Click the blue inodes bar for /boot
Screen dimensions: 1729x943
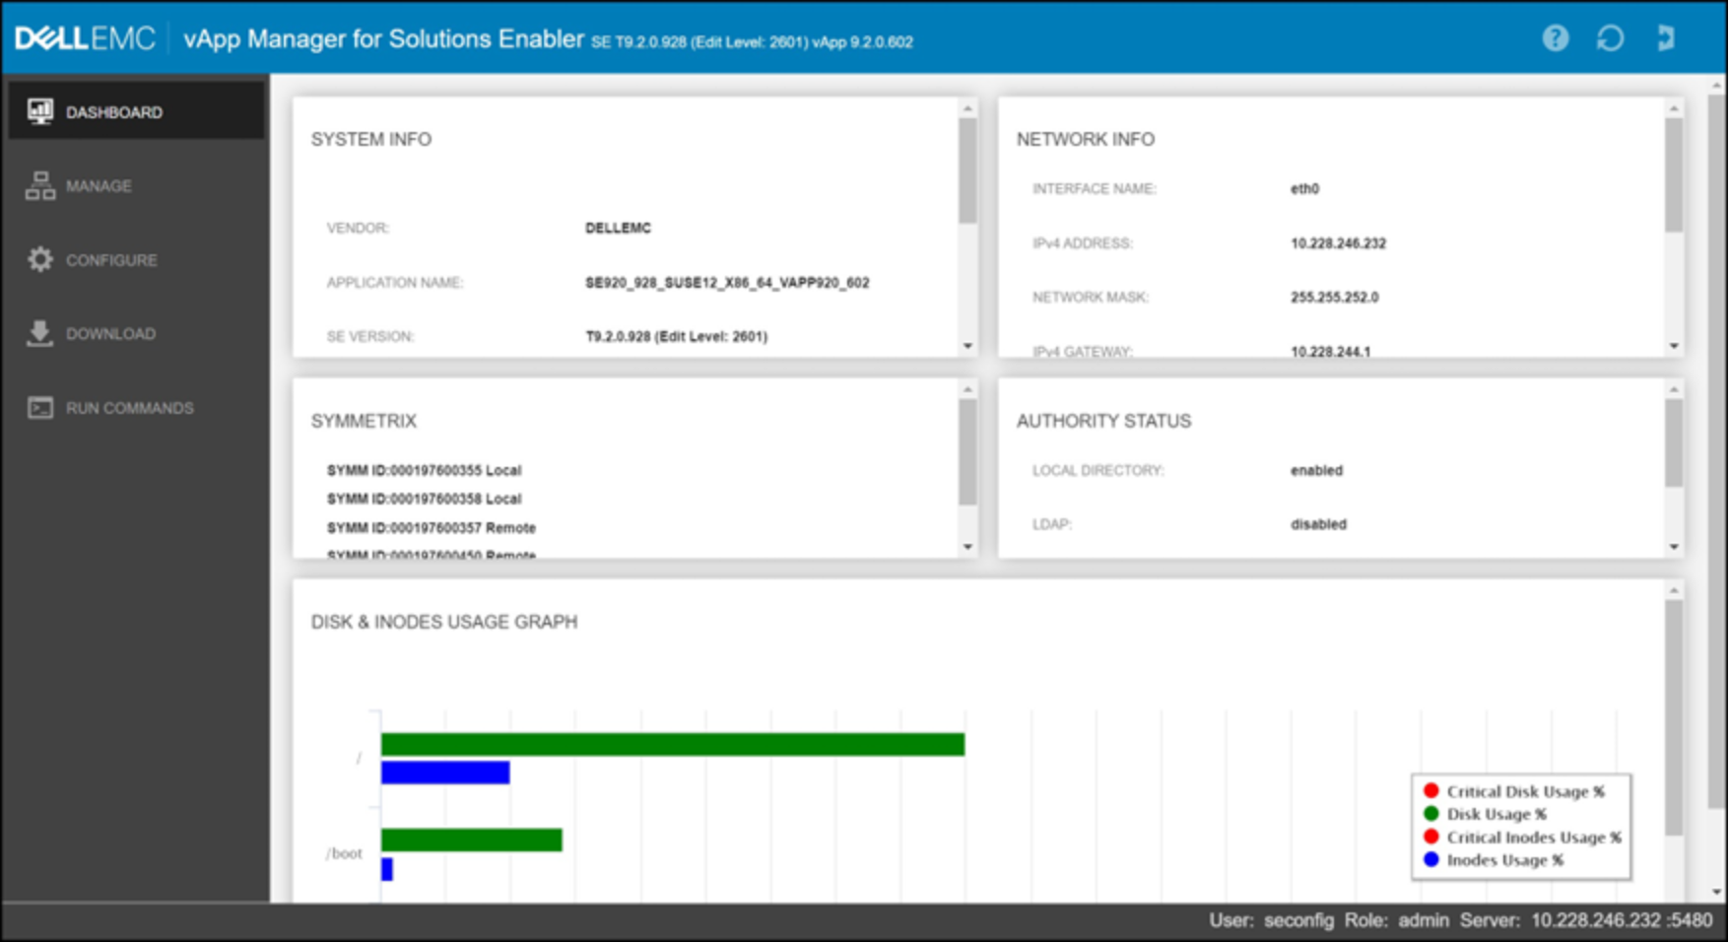[387, 869]
